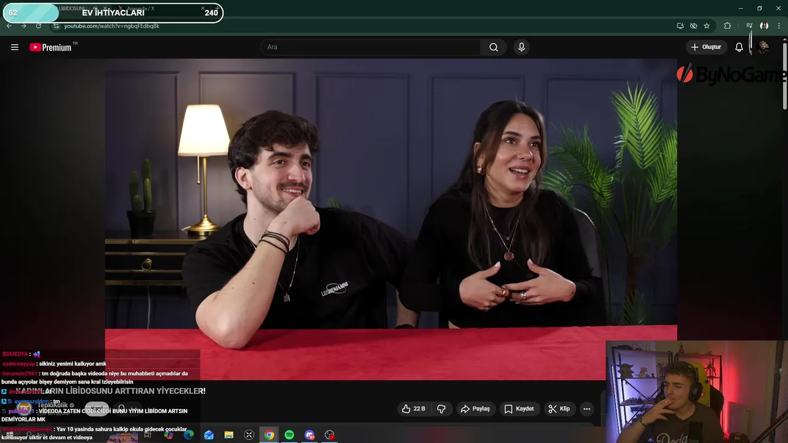The image size is (788, 443).
Task: Open the Tepkikolik channel name
Action: (52, 405)
